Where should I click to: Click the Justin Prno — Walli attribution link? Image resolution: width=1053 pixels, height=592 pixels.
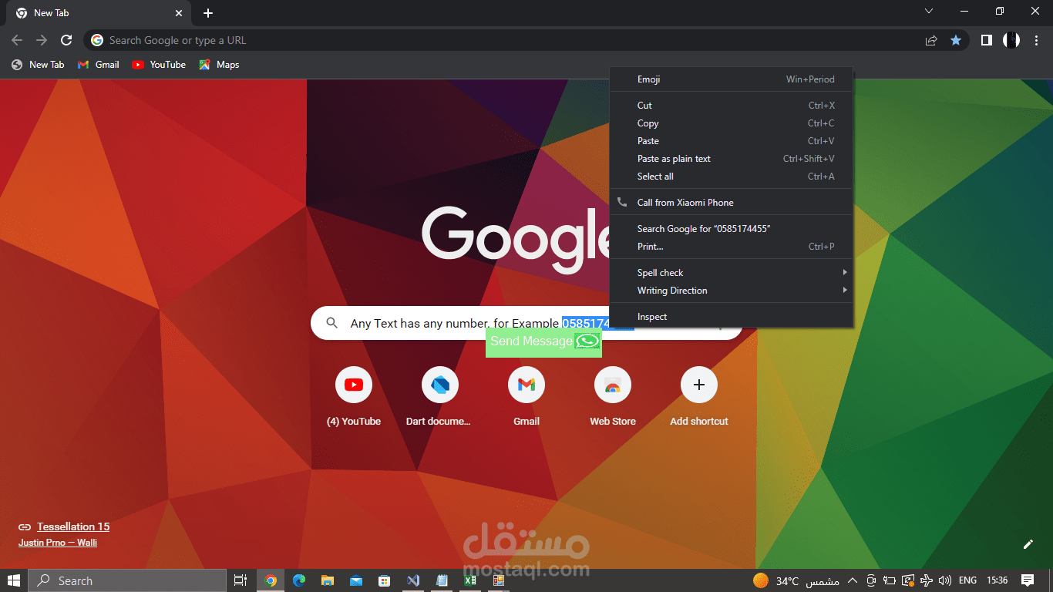(x=57, y=542)
